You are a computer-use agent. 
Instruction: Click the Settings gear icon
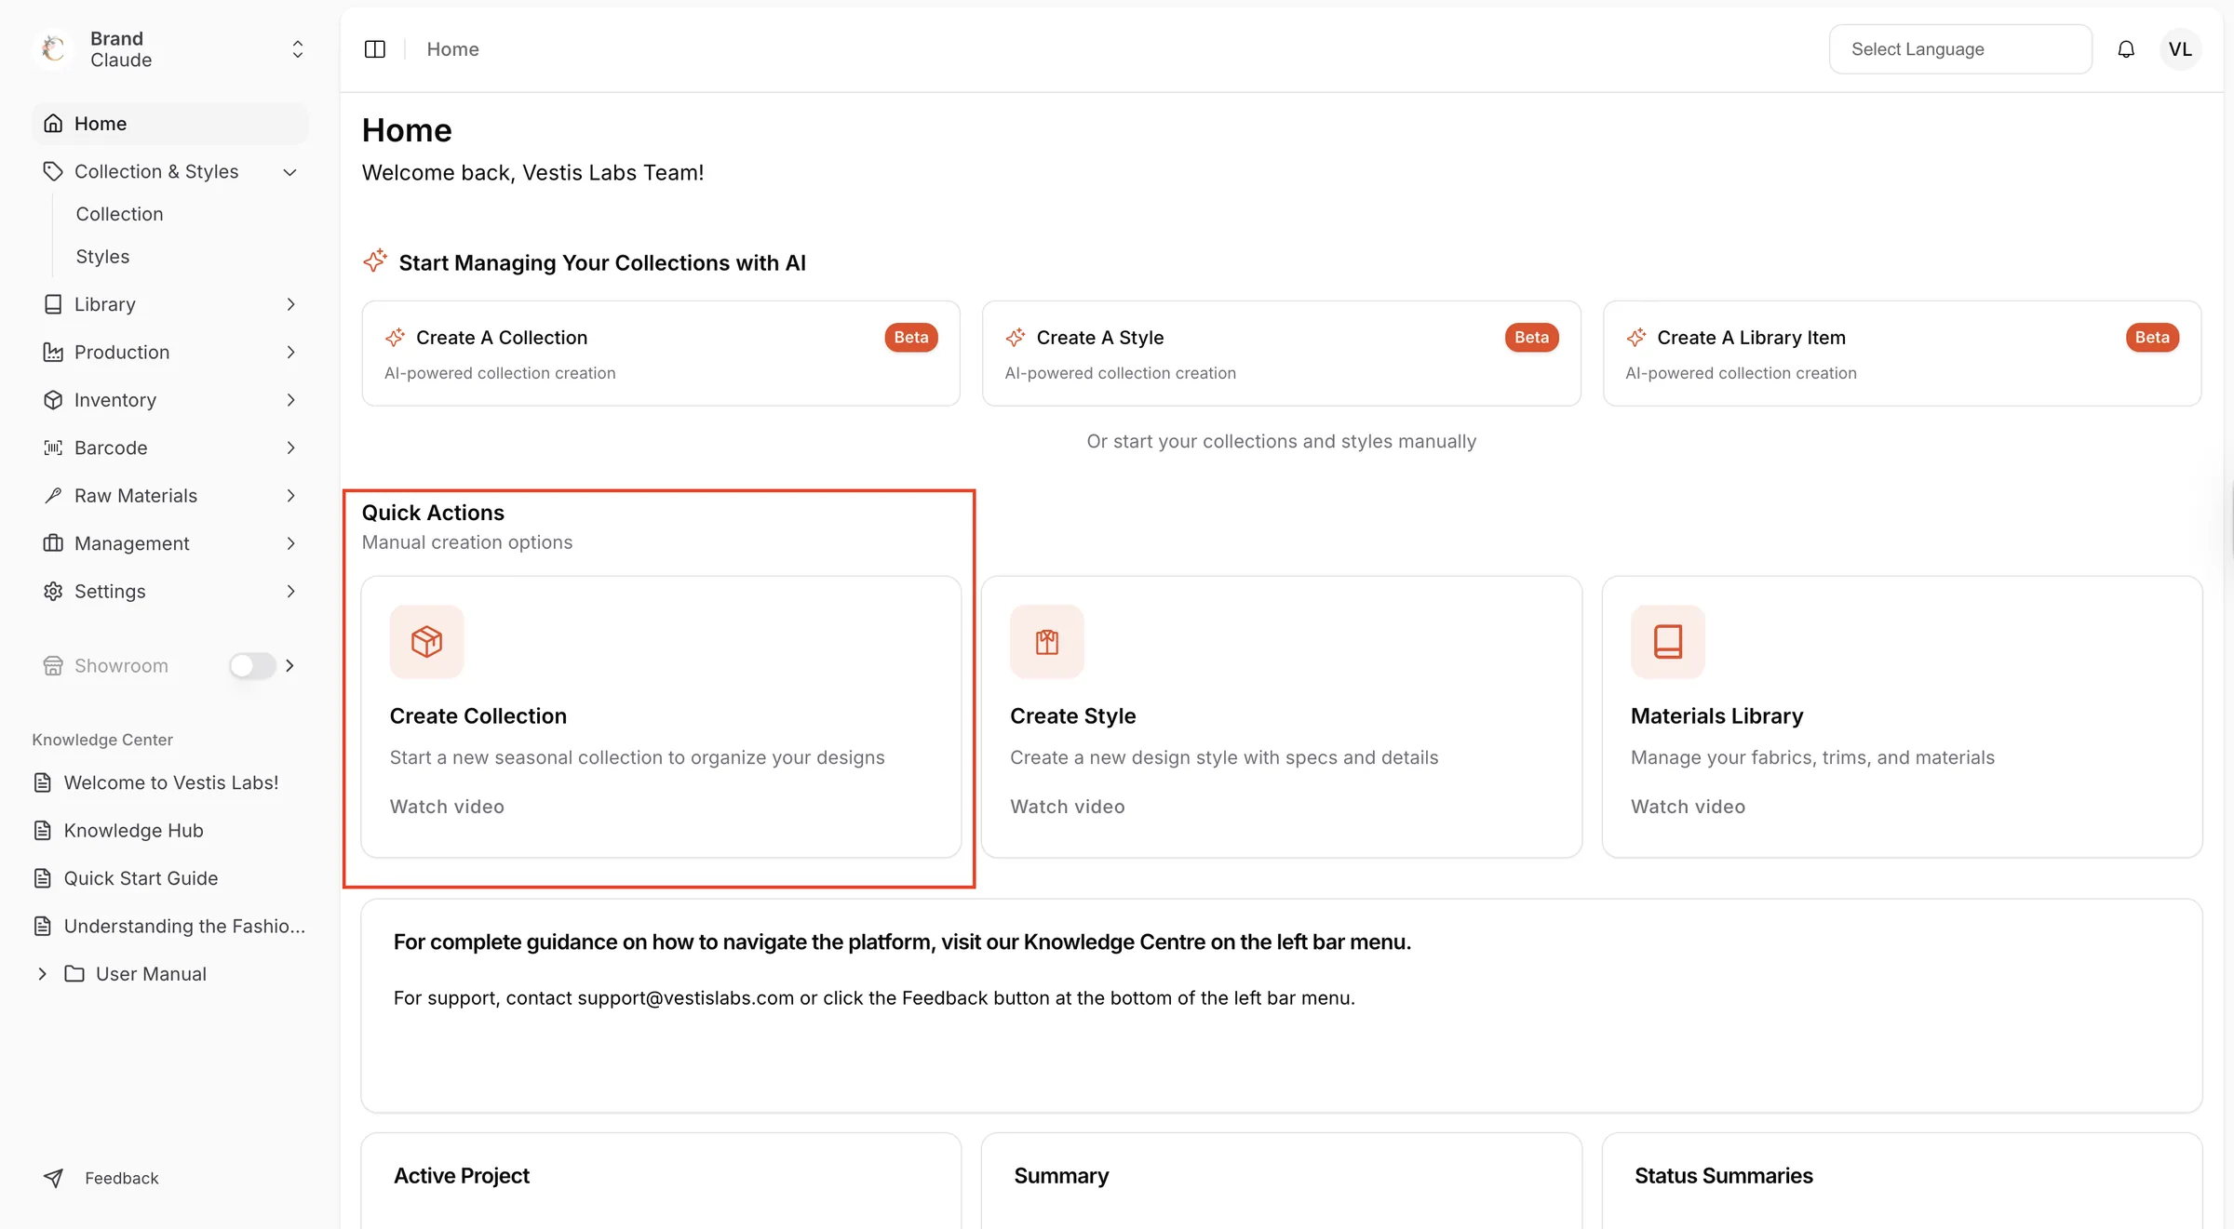[53, 591]
